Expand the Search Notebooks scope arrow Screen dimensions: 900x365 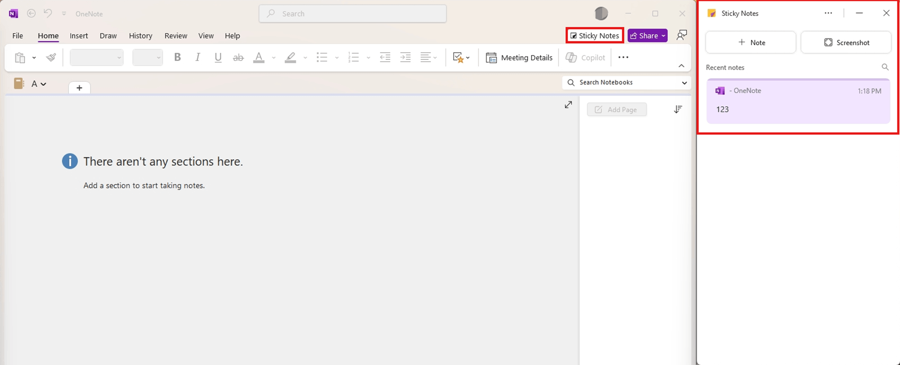(x=684, y=83)
